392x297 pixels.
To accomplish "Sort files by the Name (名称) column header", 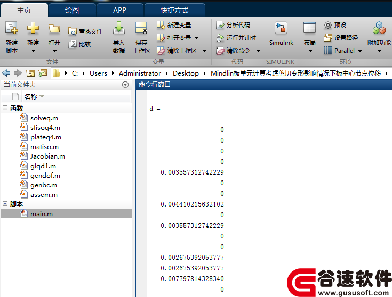I will point(31,96).
